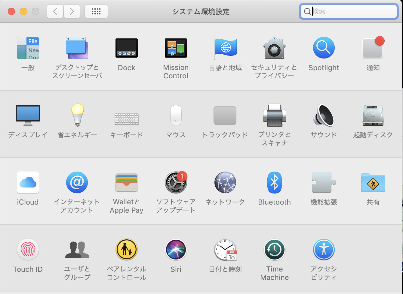Open the Spotlight preferences icon
Image resolution: width=403 pixels, height=294 pixels.
(324, 48)
